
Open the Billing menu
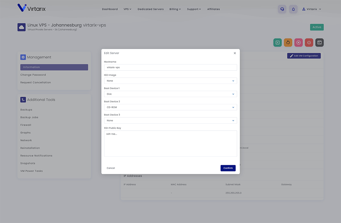[175, 9]
